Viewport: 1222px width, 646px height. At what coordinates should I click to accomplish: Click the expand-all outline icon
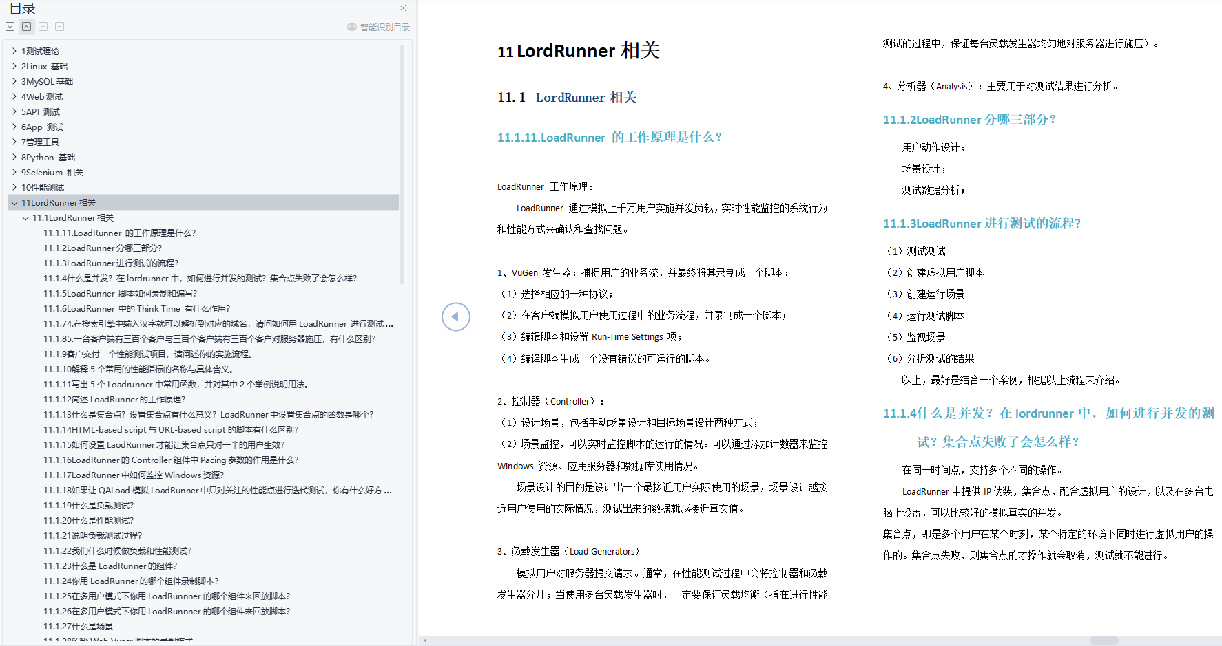pos(10,27)
